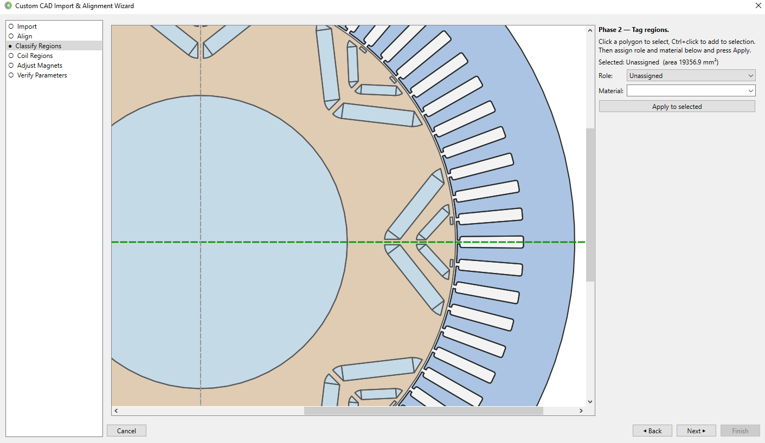This screenshot has width=765, height=443.
Task: Close the CAD Import wizard window
Action: point(757,6)
